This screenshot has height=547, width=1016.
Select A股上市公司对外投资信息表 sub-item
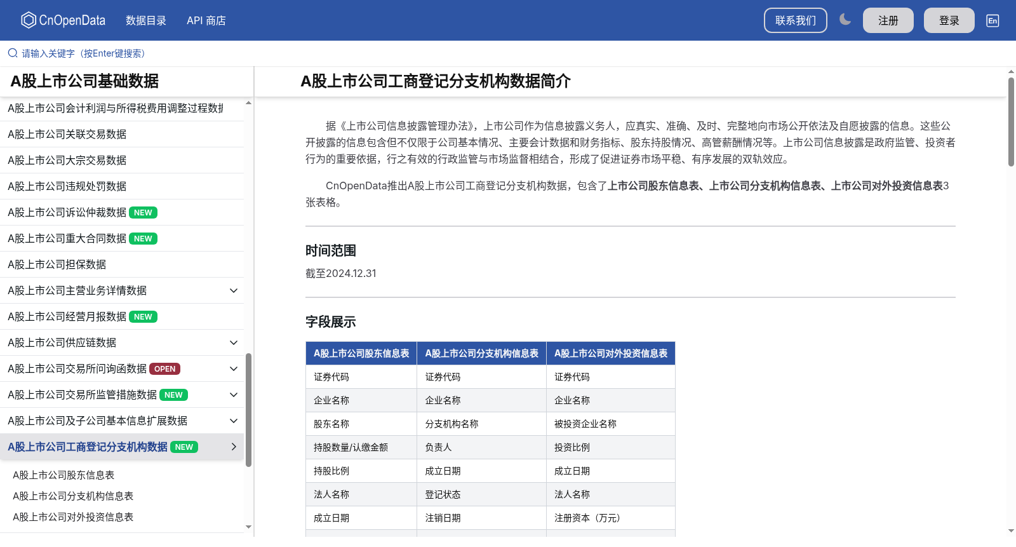73,517
